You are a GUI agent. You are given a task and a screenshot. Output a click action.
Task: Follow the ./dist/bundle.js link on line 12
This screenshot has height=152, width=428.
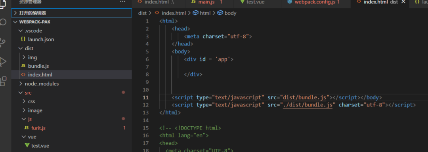[308, 105]
